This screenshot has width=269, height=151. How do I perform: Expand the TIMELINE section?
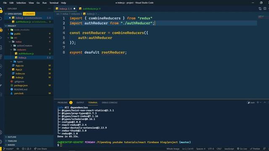(x=29, y=141)
